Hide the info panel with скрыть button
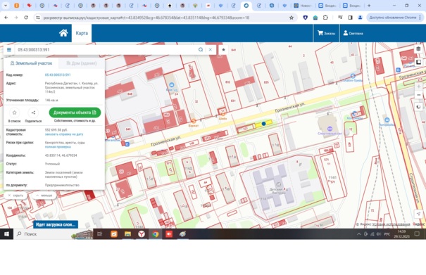This screenshot has height=275, width=426. 15,196
